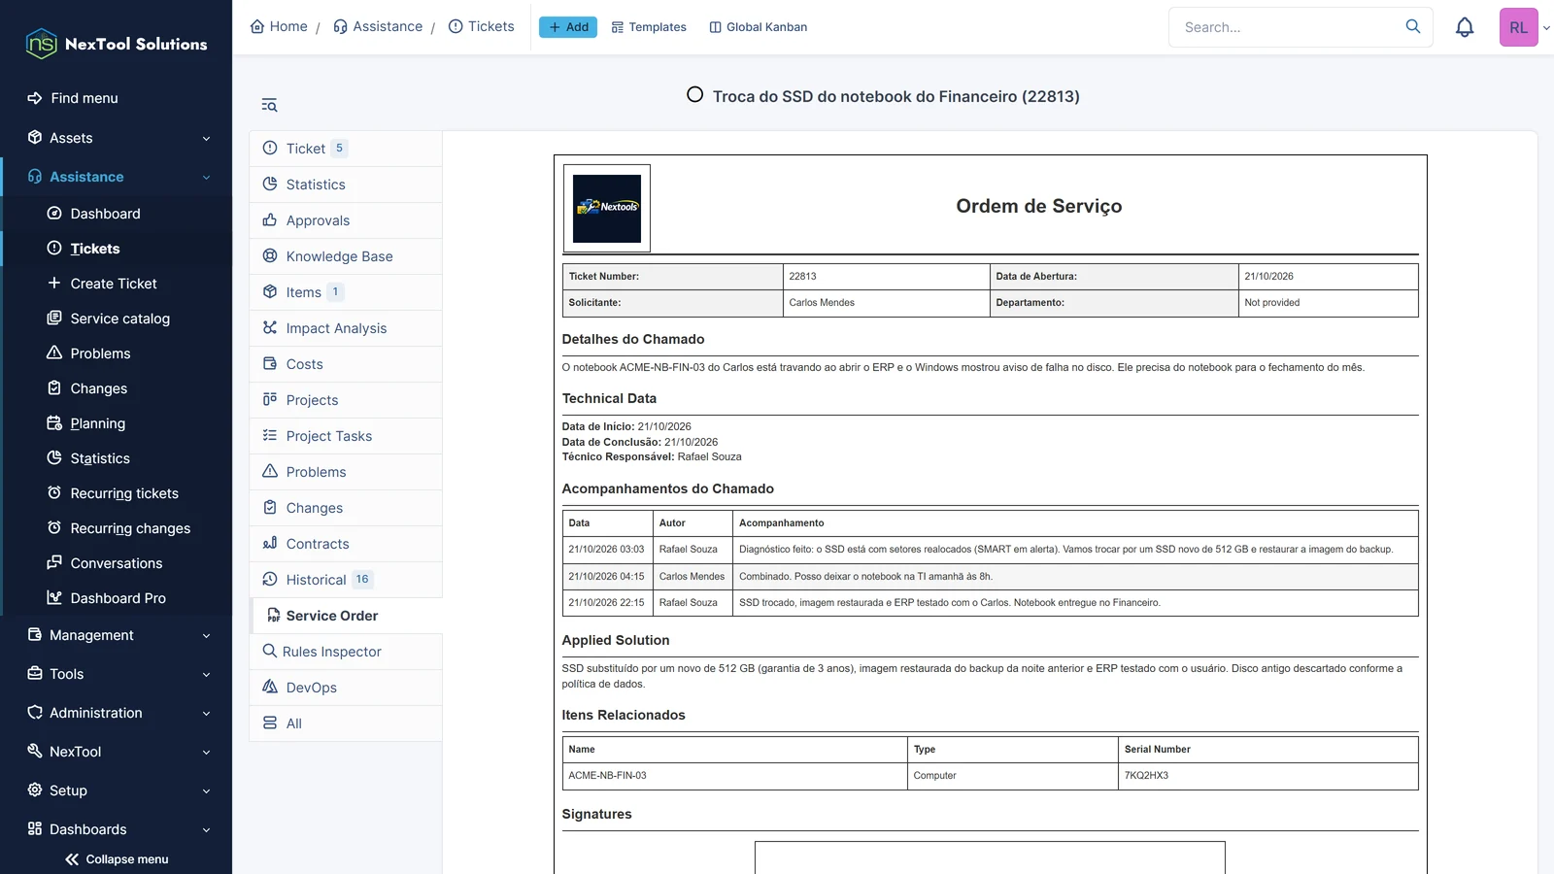Viewport: 1554px width, 874px height.
Task: Open Project Tasks section
Action: tap(346, 436)
